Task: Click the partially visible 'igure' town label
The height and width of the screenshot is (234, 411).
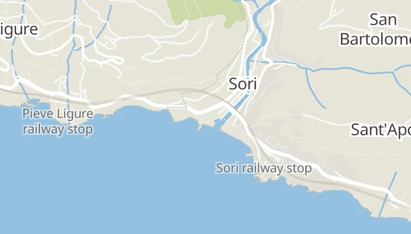Action: coord(19,29)
